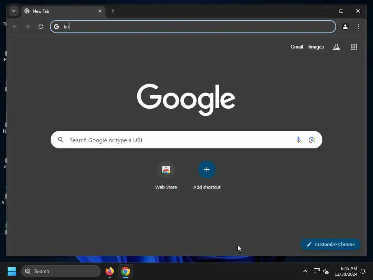This screenshot has width=373, height=280.
Task: Click the Search Google or type a URL box
Action: point(186,140)
